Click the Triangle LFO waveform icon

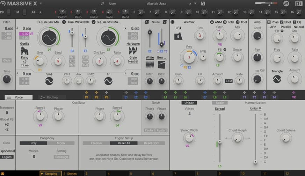277,79
